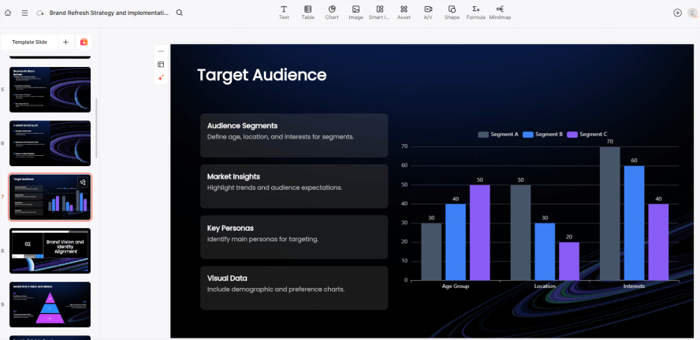This screenshot has width=700, height=340.
Task: Insert a Mindmap
Action: click(500, 13)
